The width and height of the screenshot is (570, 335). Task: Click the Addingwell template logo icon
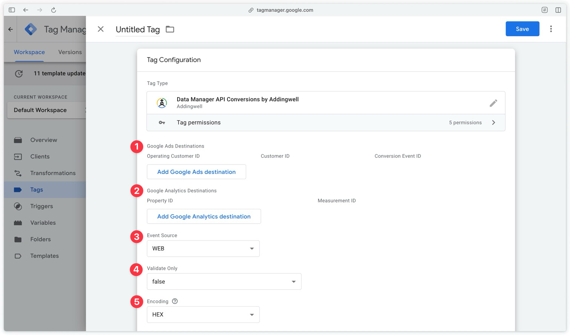pyautogui.click(x=162, y=103)
